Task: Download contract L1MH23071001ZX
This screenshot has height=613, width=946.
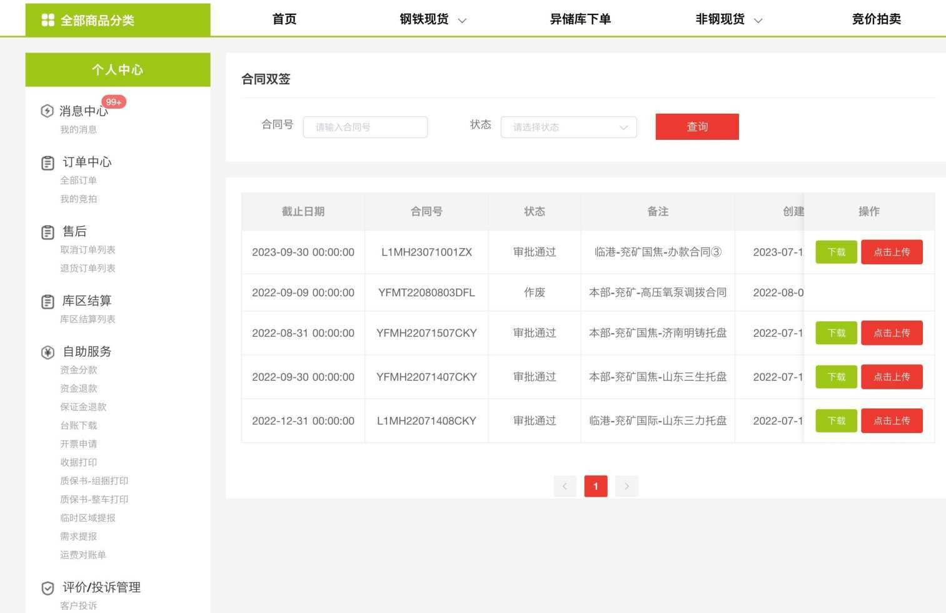Action: pyautogui.click(x=836, y=252)
